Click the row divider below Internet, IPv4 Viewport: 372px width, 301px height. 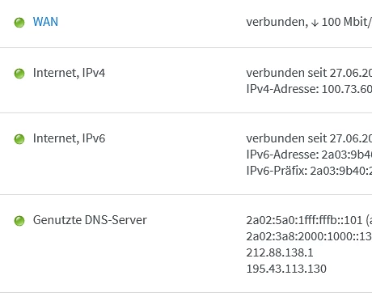coord(186,112)
